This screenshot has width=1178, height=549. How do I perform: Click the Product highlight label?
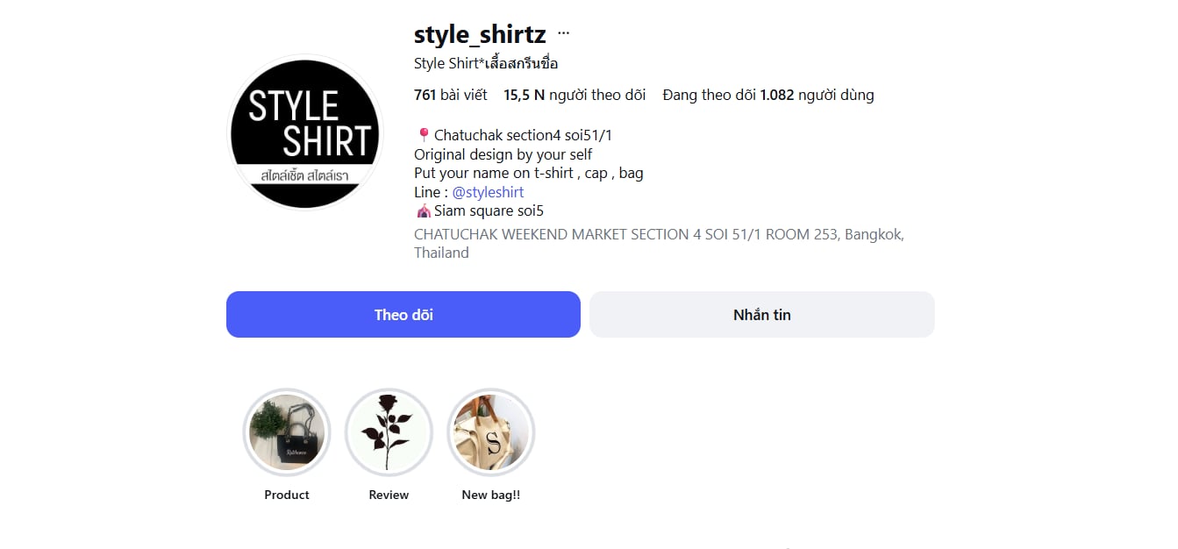(x=287, y=495)
